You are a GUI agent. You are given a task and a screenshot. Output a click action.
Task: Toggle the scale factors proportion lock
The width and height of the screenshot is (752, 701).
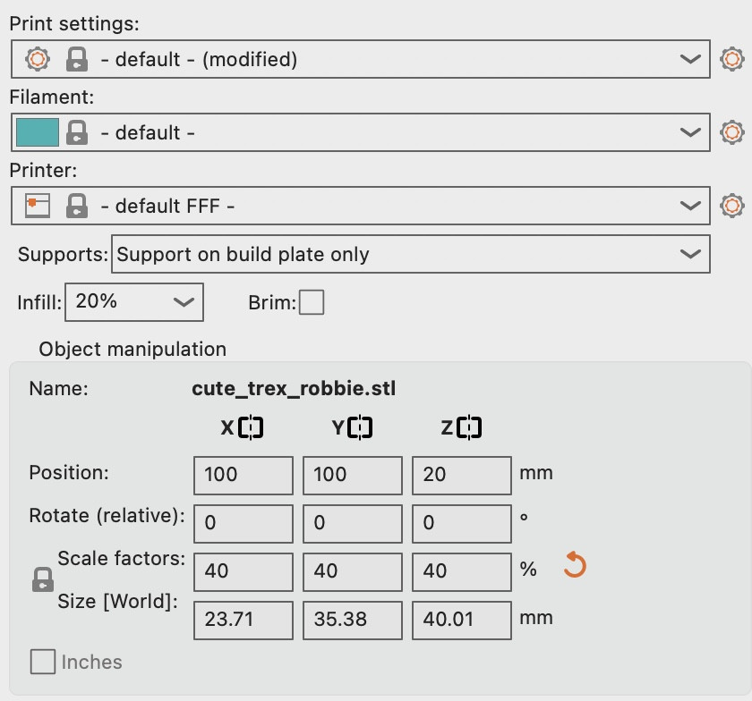(x=42, y=580)
